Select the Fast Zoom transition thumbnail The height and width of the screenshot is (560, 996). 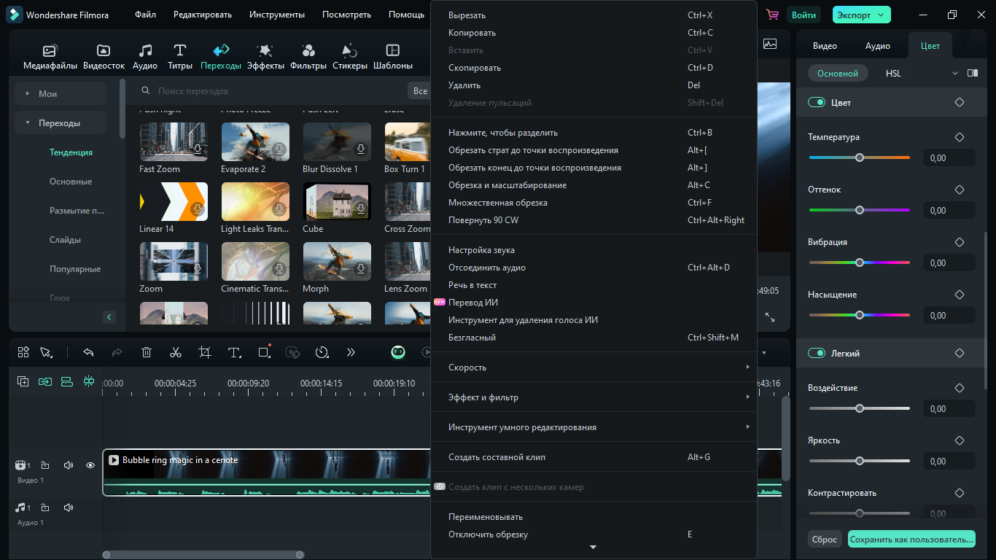(174, 141)
